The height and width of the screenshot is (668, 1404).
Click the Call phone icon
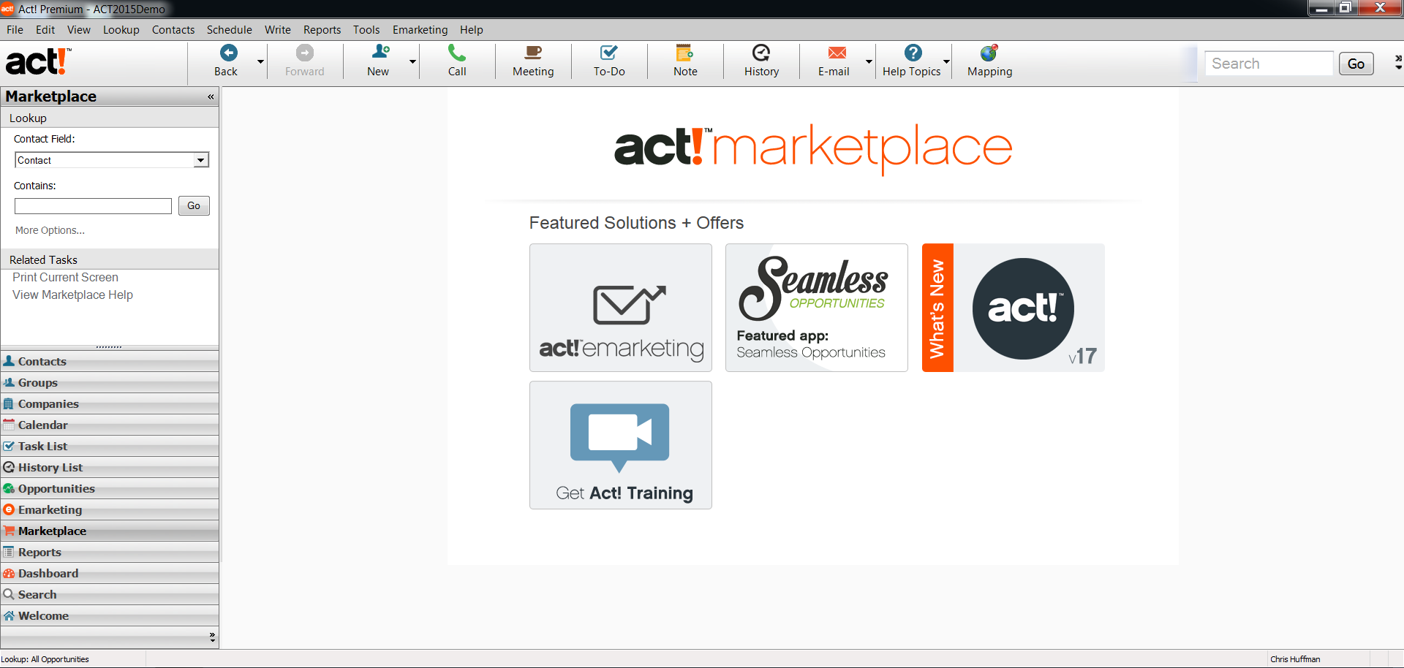pos(457,53)
